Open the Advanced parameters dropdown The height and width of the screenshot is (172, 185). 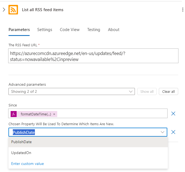click(x=72, y=91)
